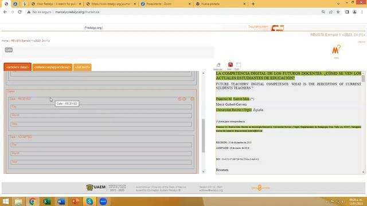Screen dimensions: 367x206
Task: Click the 'ACEPTADO' date line in document
Action: [233, 148]
